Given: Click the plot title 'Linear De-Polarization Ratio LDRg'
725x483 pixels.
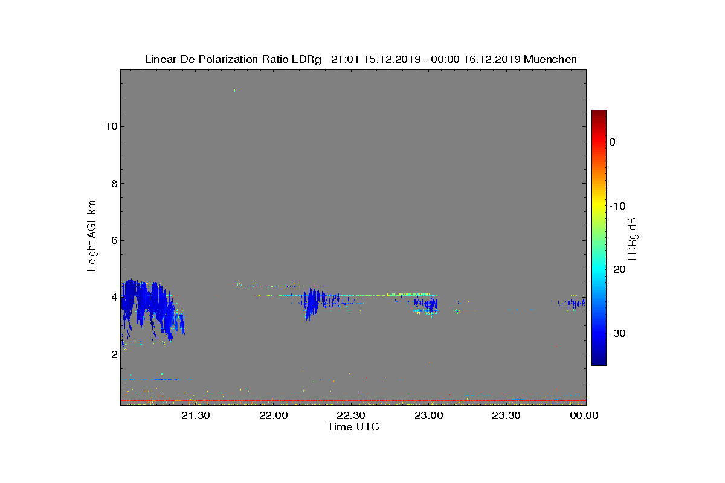Looking at the screenshot, I should click(233, 59).
